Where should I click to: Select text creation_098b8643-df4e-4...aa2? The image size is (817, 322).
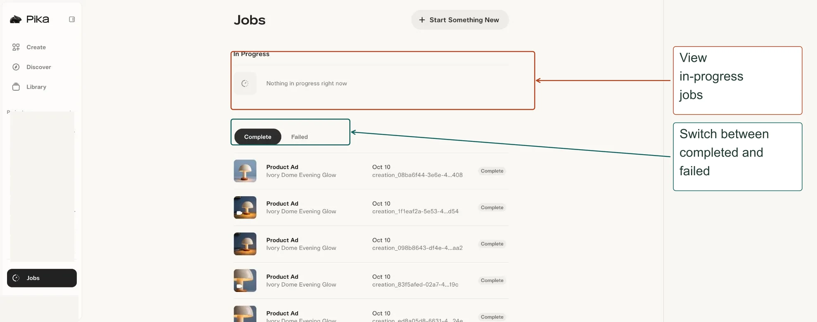click(x=417, y=248)
